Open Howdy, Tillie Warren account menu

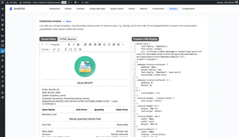227,2
